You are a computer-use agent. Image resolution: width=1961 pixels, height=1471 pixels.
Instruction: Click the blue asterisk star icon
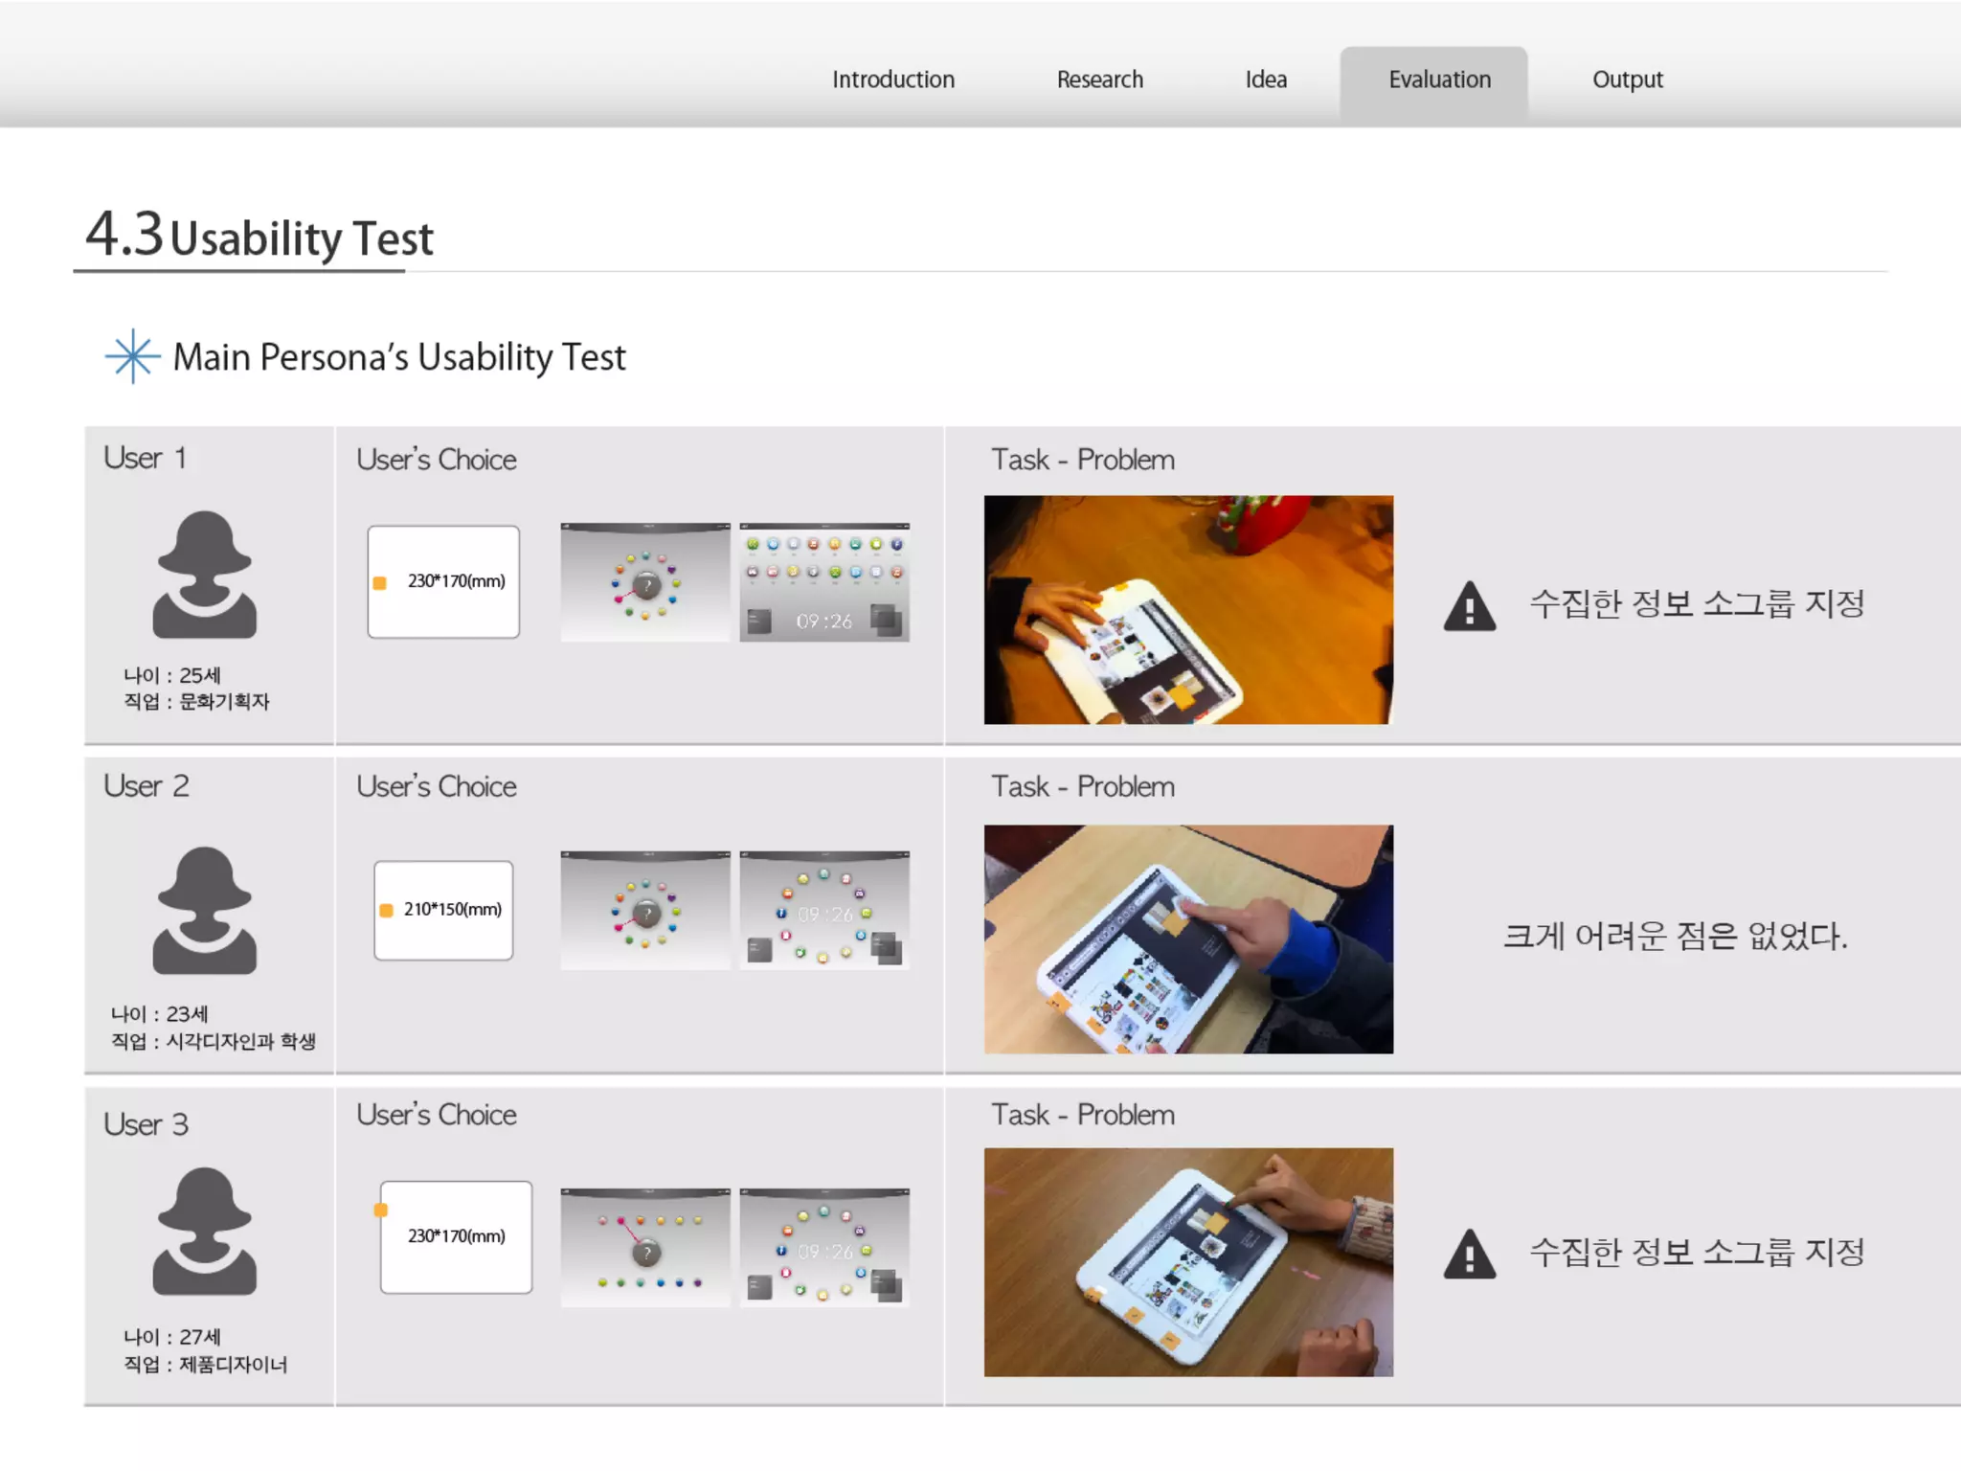click(x=132, y=356)
